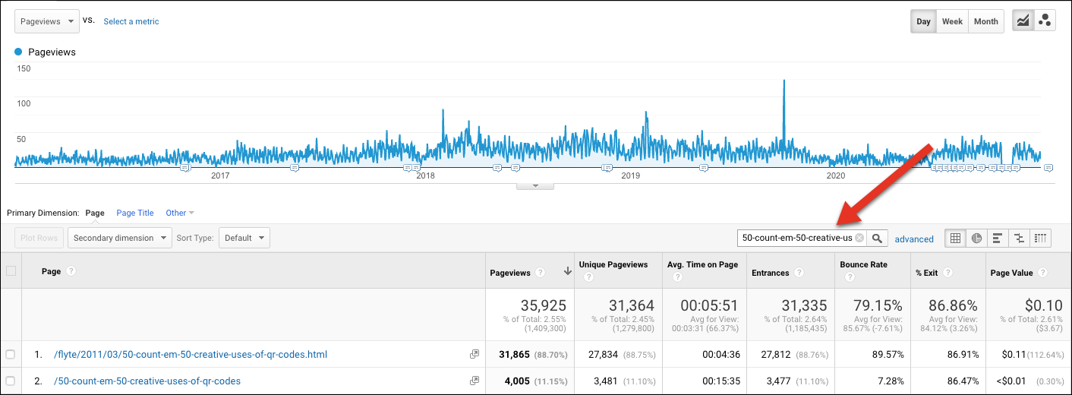Image resolution: width=1072 pixels, height=395 pixels.
Task: Expand the annotations drawer below the chart
Action: tap(535, 185)
